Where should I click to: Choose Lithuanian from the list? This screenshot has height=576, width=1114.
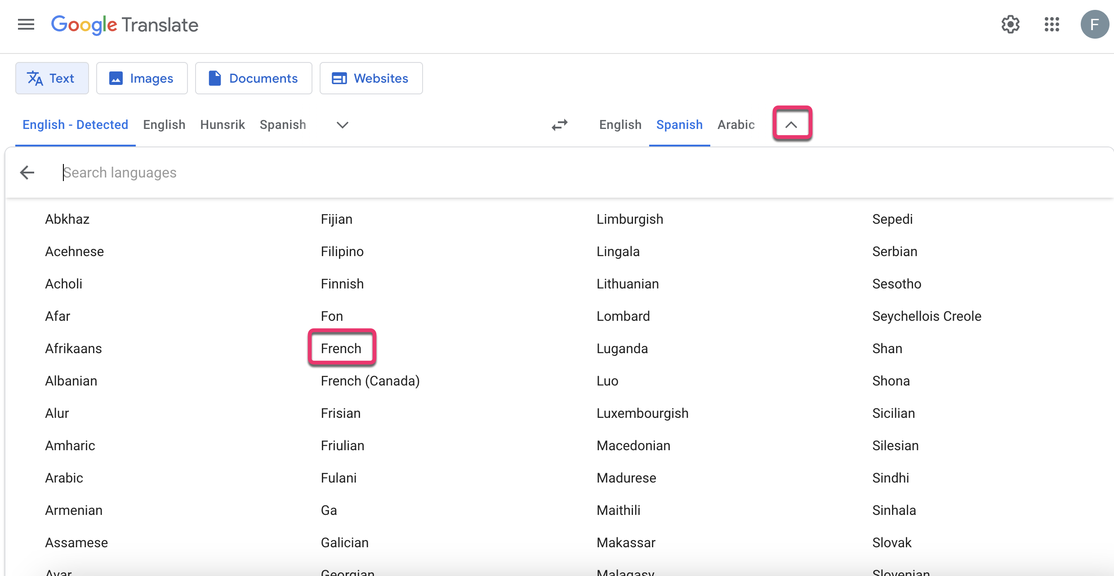[628, 284]
